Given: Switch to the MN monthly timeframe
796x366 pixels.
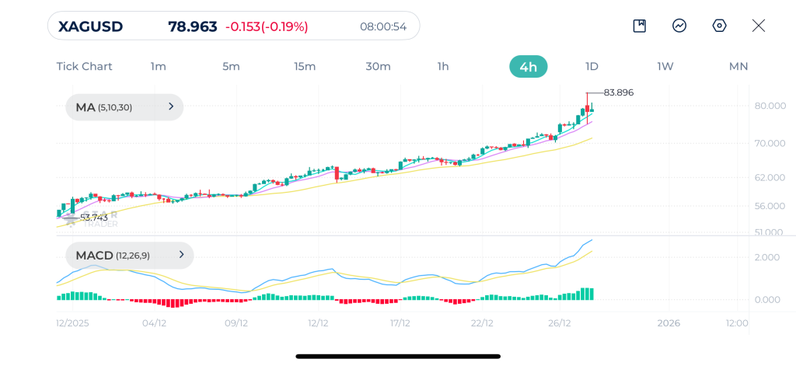Looking at the screenshot, I should [x=738, y=67].
